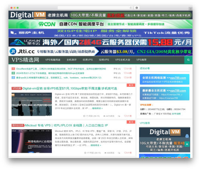Click 继续阅读 link in the Mkcloud excerpt
The width and height of the screenshot is (201, 170).
[x=96, y=145]
